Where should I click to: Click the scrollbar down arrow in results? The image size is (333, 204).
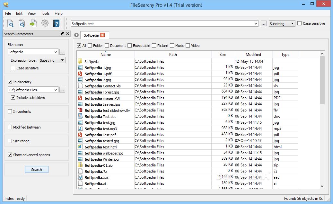coord(322,186)
